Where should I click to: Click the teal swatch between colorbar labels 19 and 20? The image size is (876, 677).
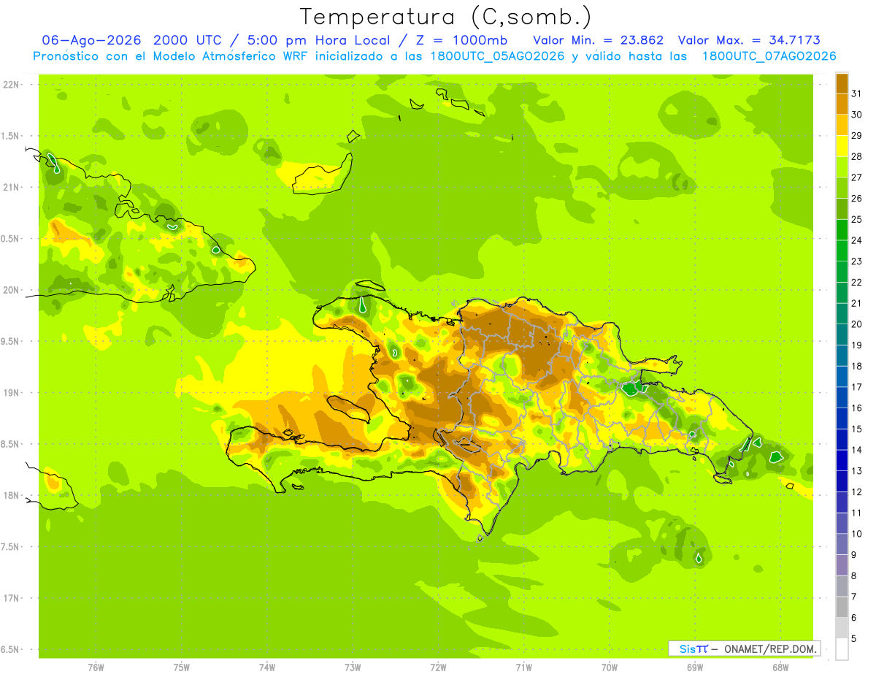pyautogui.click(x=842, y=334)
